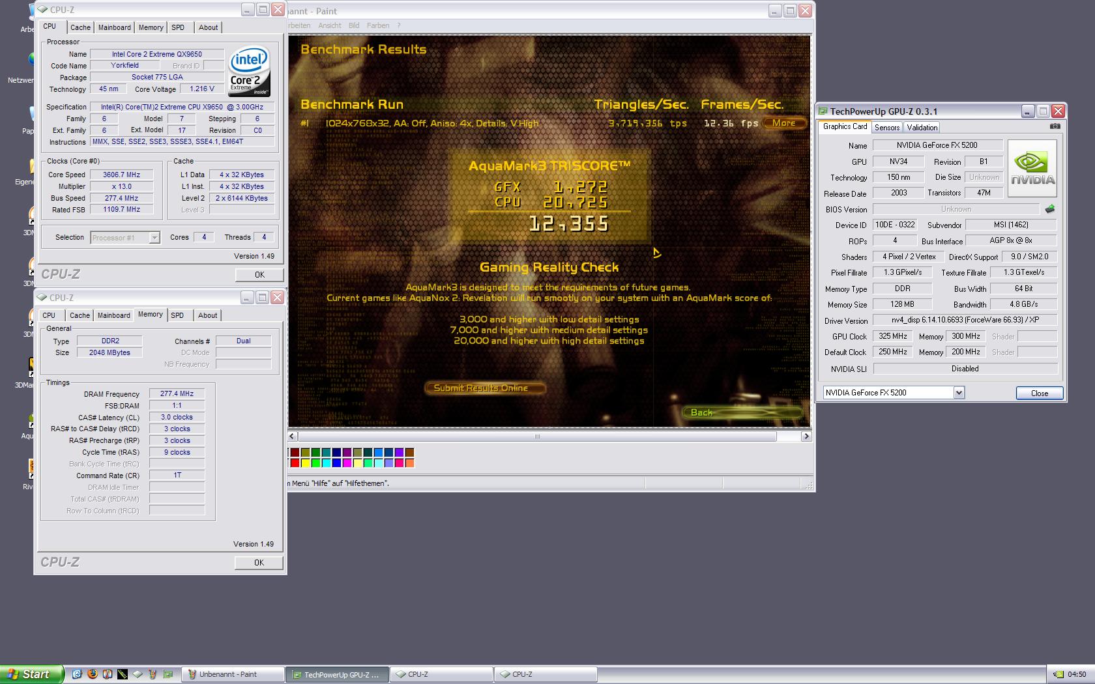Switch to CPU tab in lower CPU-Z window
Screen dimensions: 1095x684
click(x=49, y=315)
